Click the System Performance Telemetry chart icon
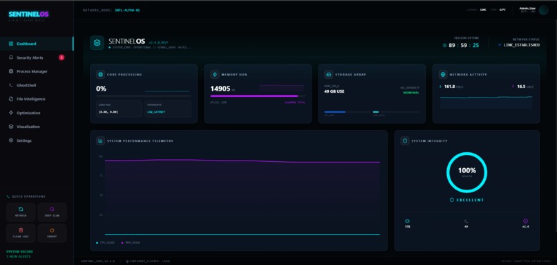This screenshot has width=557, height=265. (x=100, y=141)
